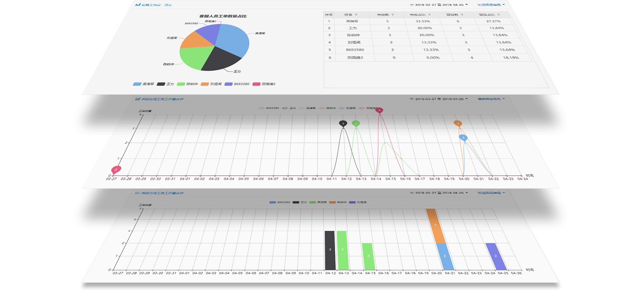640x299 pixels.
Task: Click the green 陈锁仲 slice of the pie chart
Action: 196,57
